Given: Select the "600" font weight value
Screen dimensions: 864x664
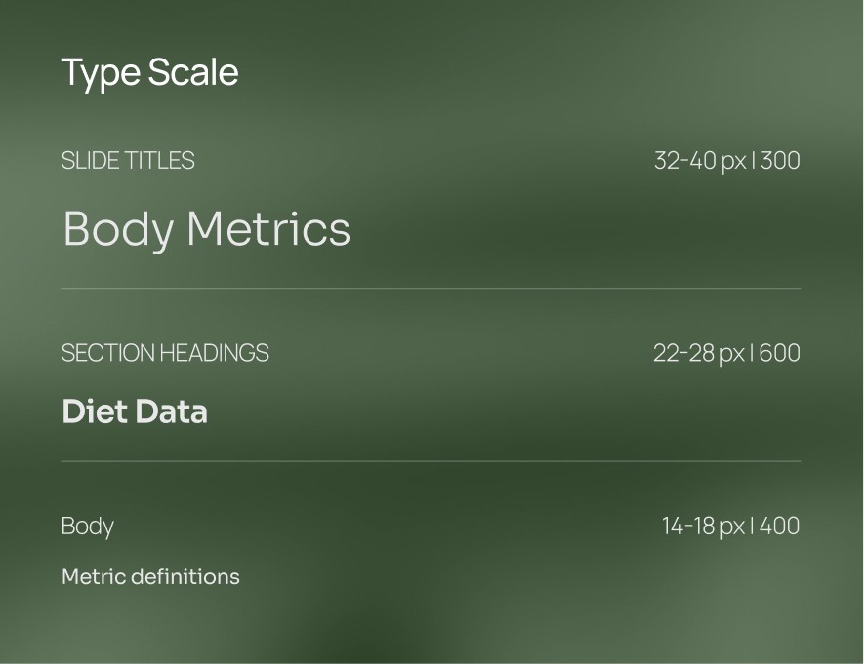Looking at the screenshot, I should [779, 353].
